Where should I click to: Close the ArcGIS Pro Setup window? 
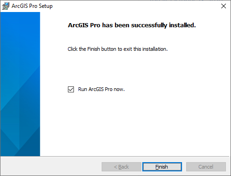point(224,6)
